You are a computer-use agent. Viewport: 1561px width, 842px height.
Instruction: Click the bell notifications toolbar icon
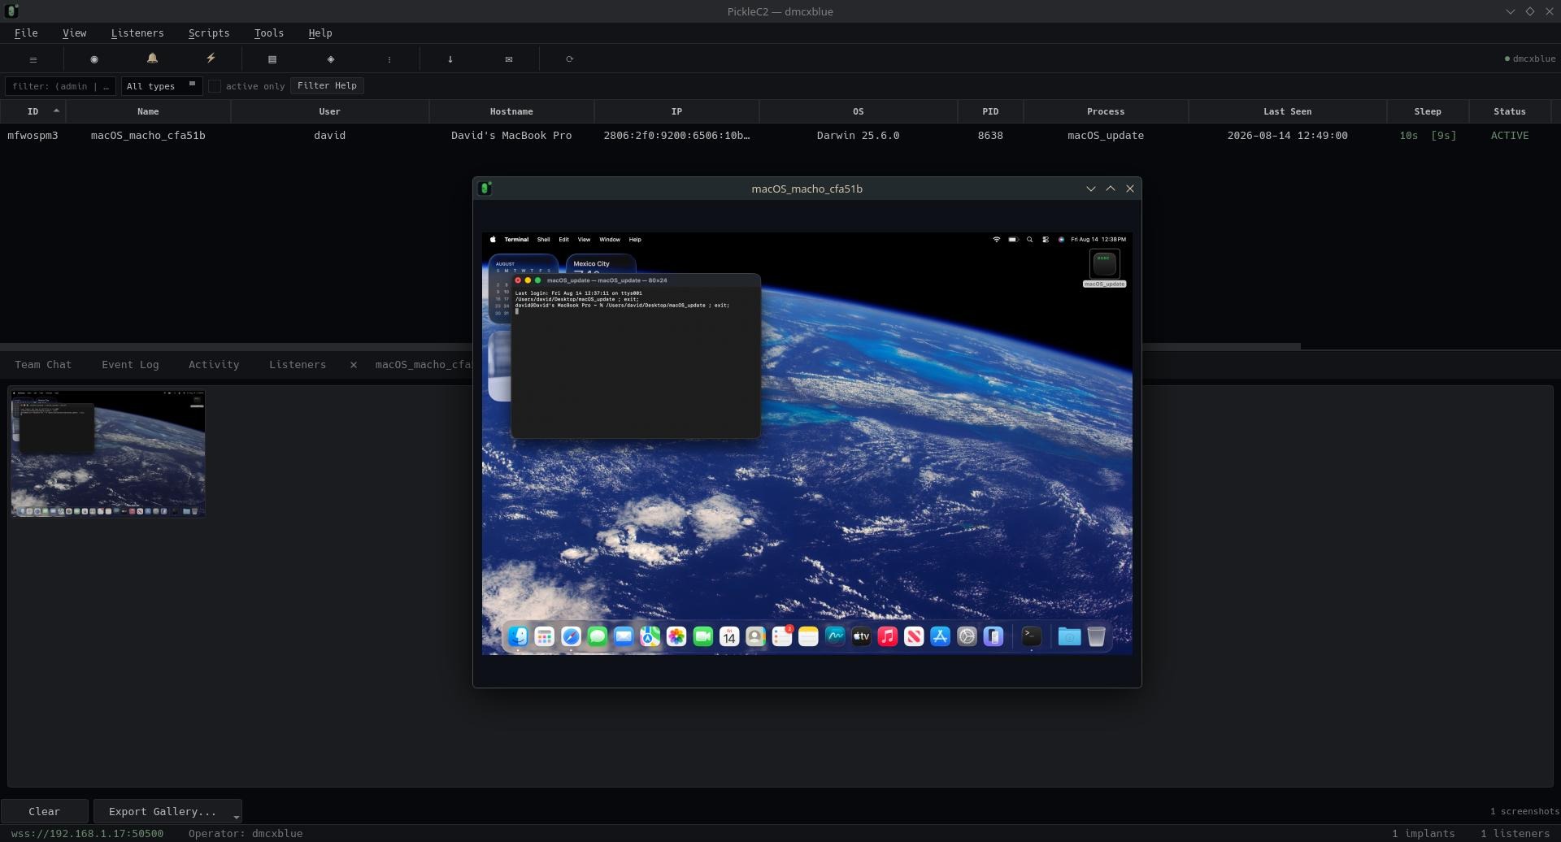pyautogui.click(x=152, y=59)
